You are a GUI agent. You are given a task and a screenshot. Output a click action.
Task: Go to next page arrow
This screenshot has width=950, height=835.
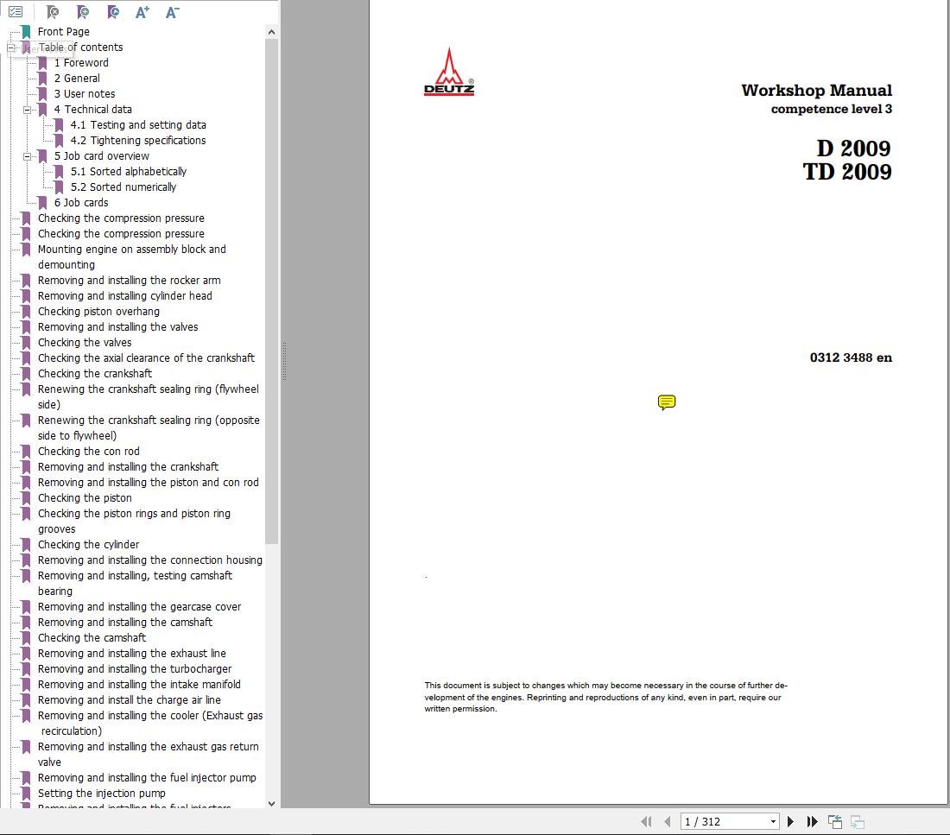pos(790,822)
